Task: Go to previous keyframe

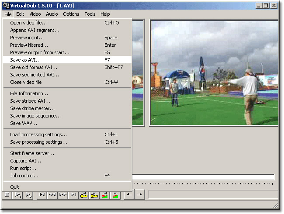Action: [x=84, y=195]
